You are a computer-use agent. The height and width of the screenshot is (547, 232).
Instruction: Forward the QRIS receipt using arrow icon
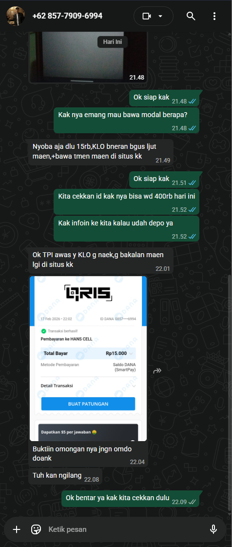pos(157,371)
